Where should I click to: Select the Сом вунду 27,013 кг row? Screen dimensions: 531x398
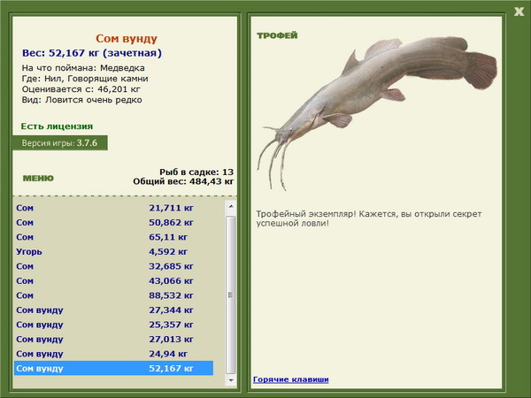[x=113, y=339]
